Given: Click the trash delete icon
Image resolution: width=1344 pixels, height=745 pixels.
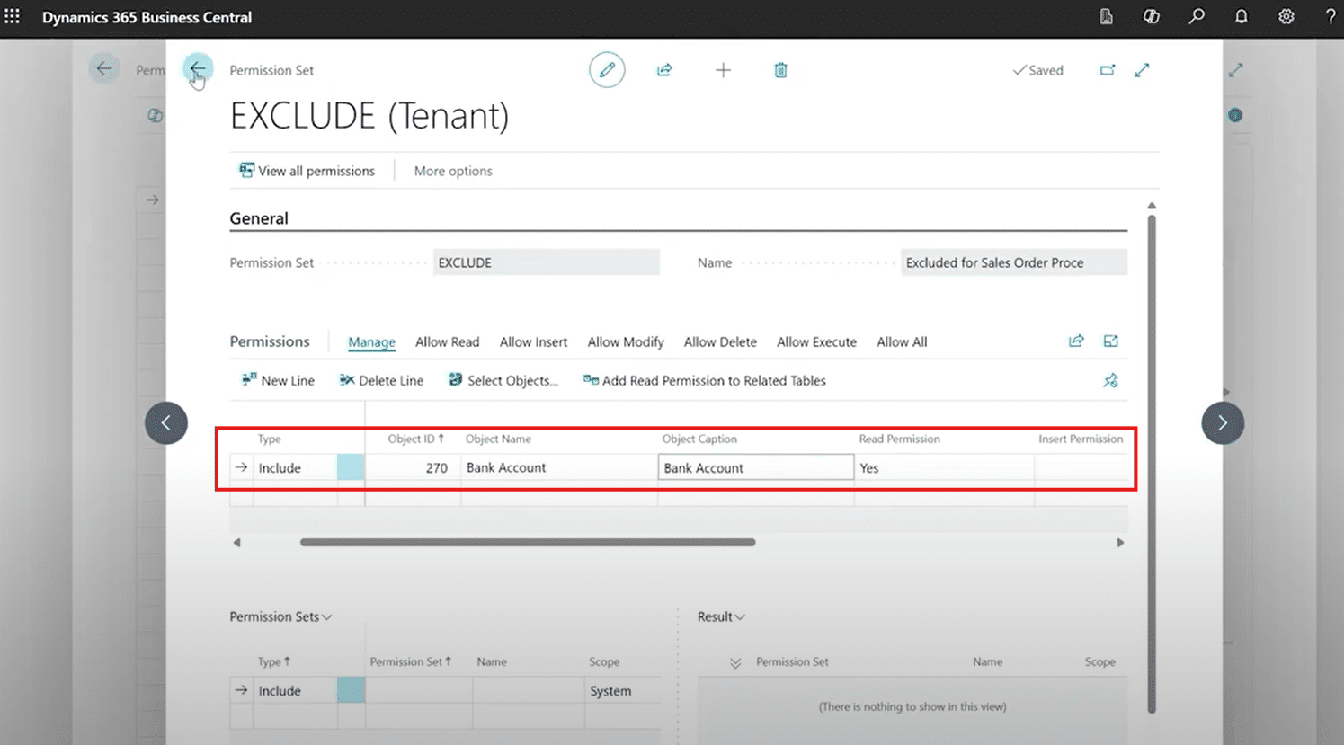Looking at the screenshot, I should pyautogui.click(x=780, y=70).
